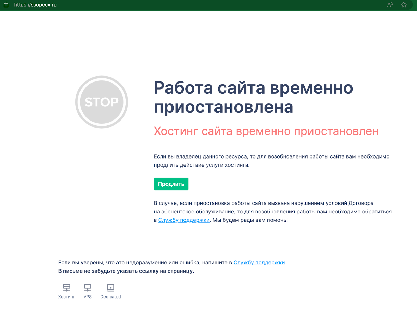Click the VPS label link
This screenshot has height=323, width=417.
tap(88, 297)
